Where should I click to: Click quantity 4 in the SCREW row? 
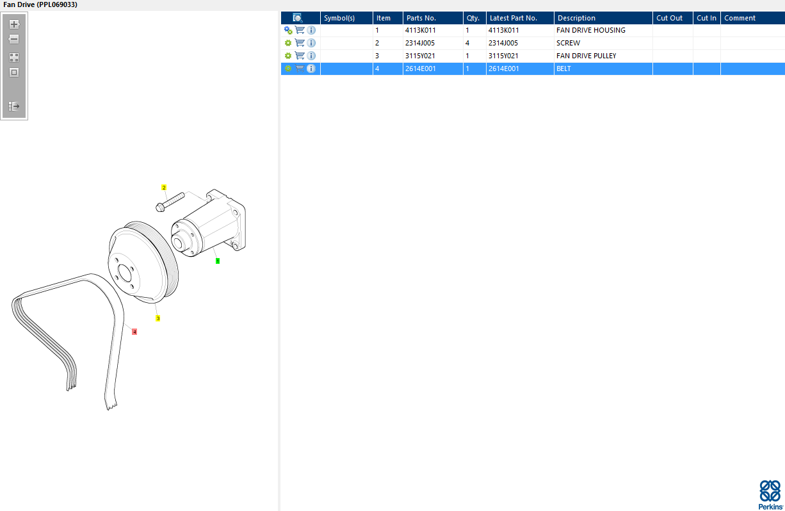(x=467, y=43)
